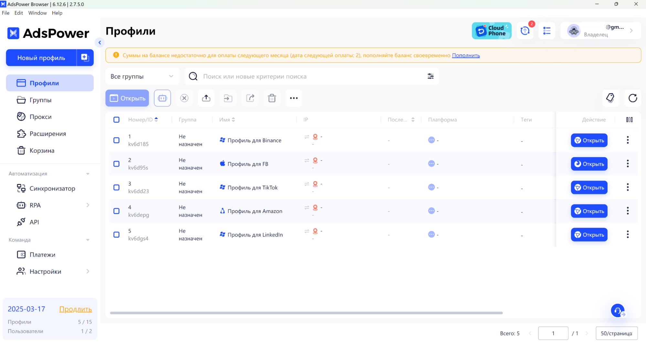Click the upload/export toolbar icon
Image resolution: width=646 pixels, height=342 pixels.
(206, 98)
